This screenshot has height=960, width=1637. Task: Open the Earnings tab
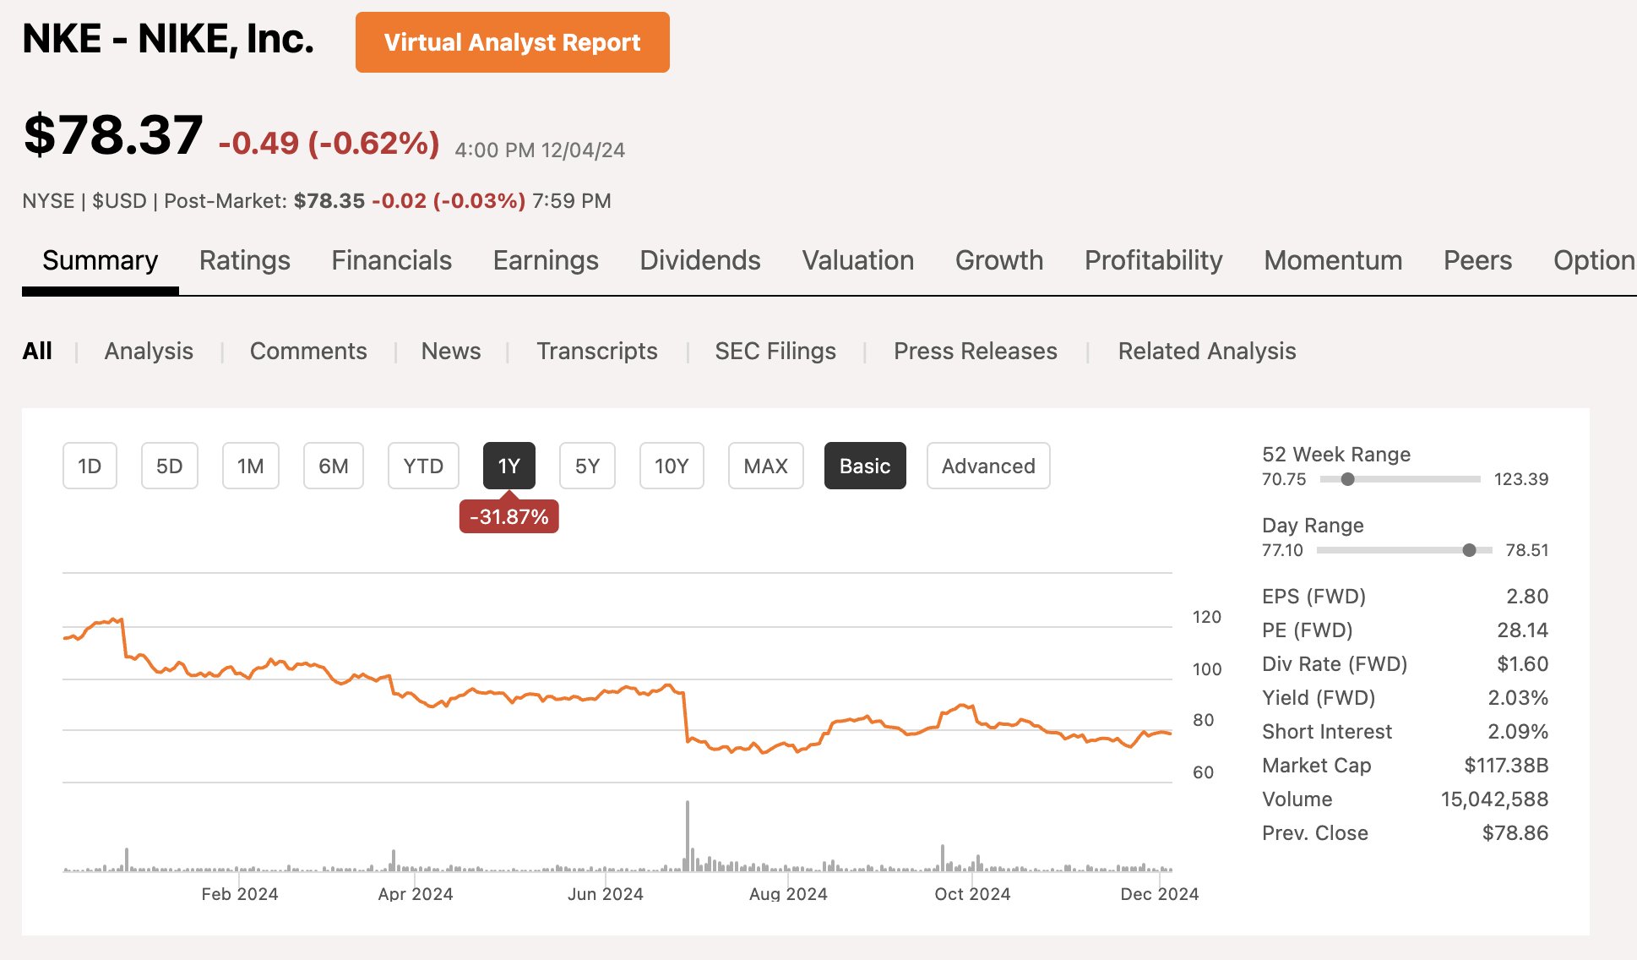546,260
